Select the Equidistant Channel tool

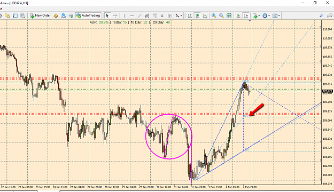click(x=147, y=16)
